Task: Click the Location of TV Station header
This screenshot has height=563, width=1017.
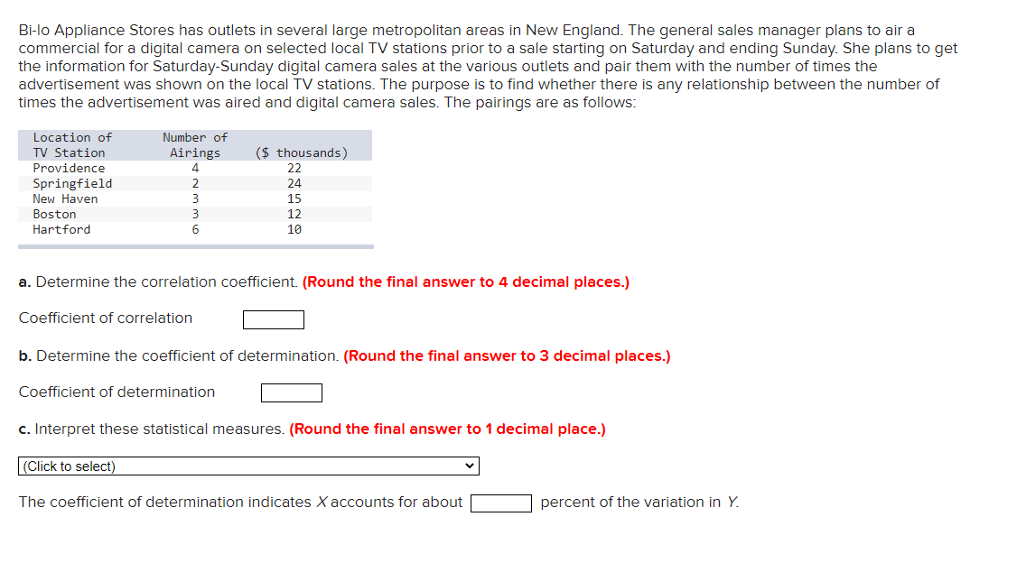Action: (x=72, y=145)
